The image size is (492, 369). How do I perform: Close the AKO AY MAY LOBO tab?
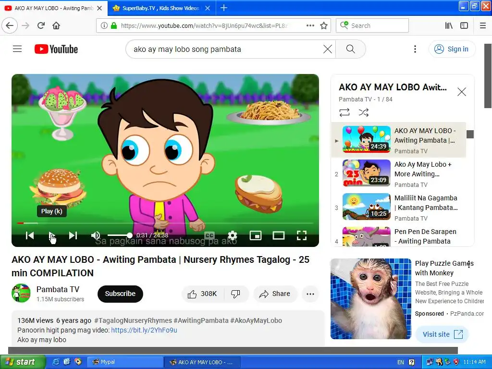[99, 8]
